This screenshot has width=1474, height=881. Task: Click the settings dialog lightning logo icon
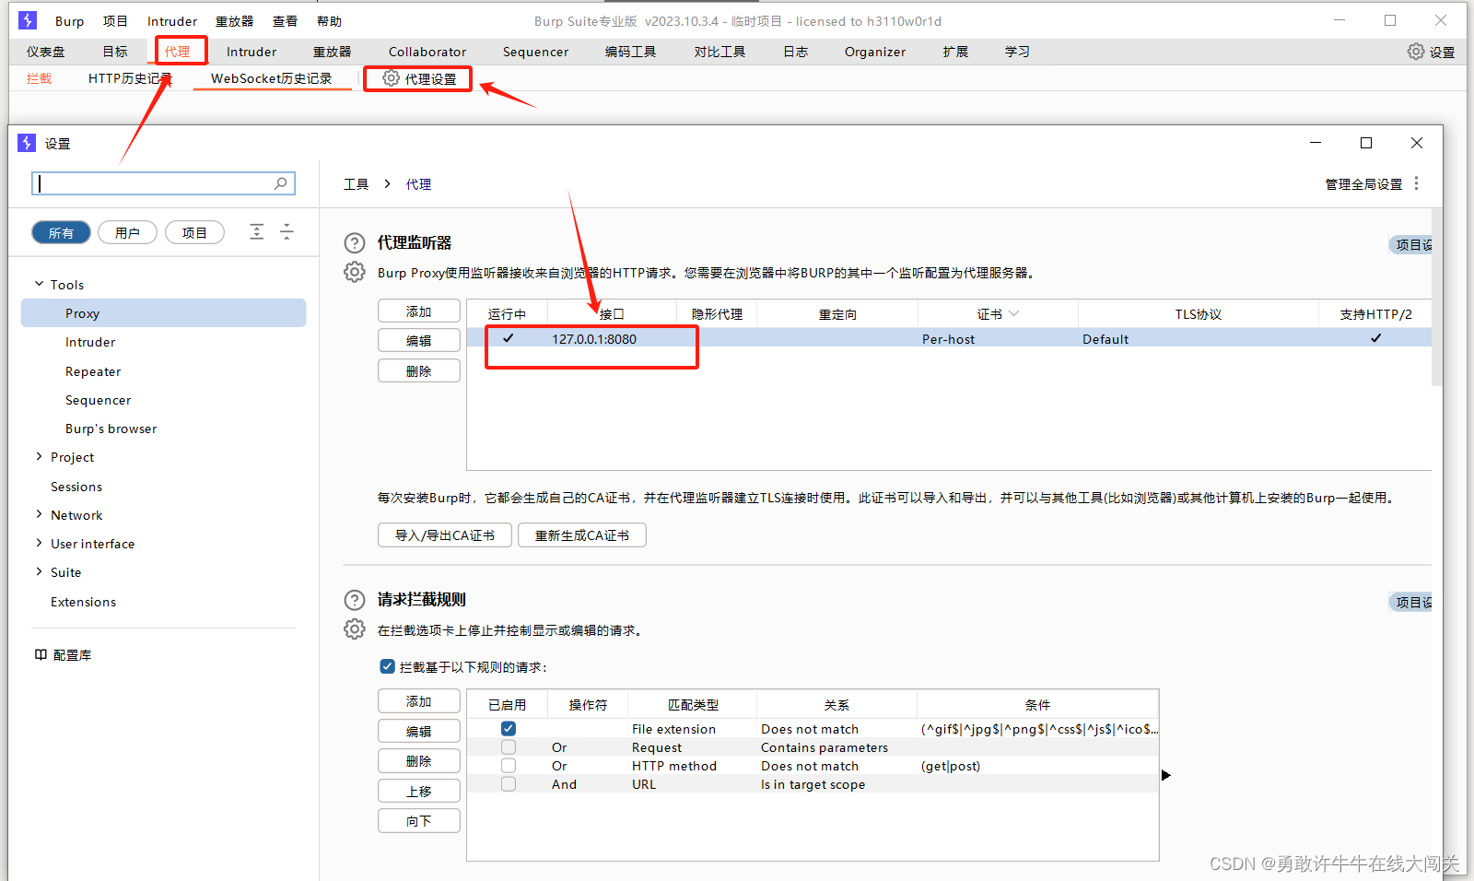27,143
